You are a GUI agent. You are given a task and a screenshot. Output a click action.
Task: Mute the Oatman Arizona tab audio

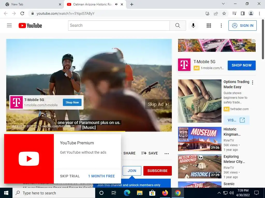tap(116, 4)
